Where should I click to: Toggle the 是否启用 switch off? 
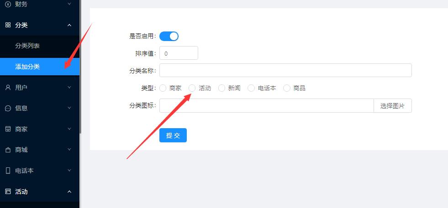pos(169,36)
